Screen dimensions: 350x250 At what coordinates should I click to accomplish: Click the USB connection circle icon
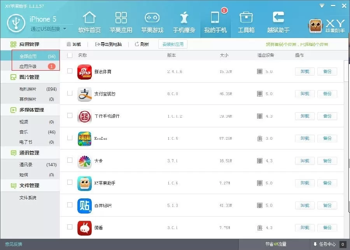[16, 23]
